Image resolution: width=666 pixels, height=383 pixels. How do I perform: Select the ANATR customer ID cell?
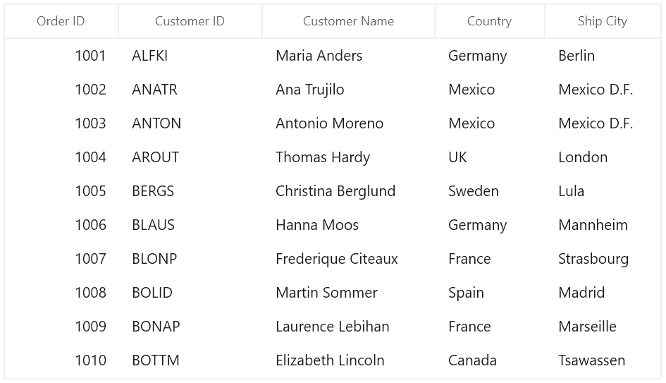point(190,90)
